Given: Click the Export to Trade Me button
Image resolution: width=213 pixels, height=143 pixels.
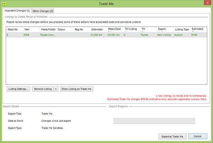Looking at the screenshot, I should 173,137.
